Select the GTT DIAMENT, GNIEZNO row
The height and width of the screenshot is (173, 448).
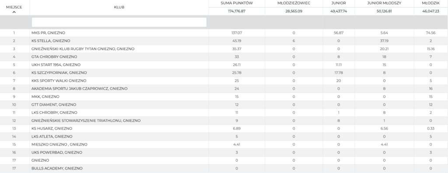pyautogui.click(x=224, y=105)
